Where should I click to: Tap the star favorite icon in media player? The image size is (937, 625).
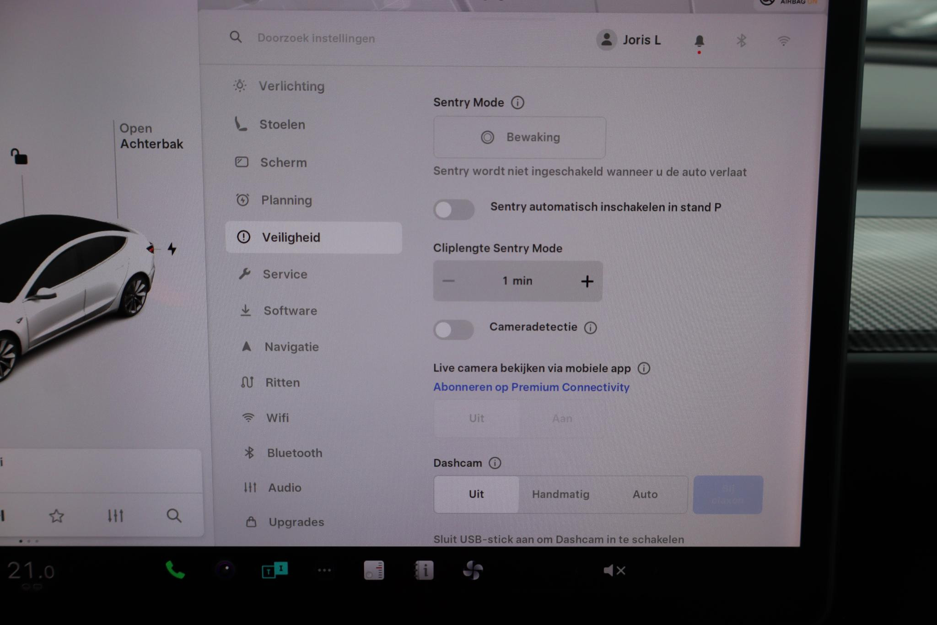[x=57, y=516]
